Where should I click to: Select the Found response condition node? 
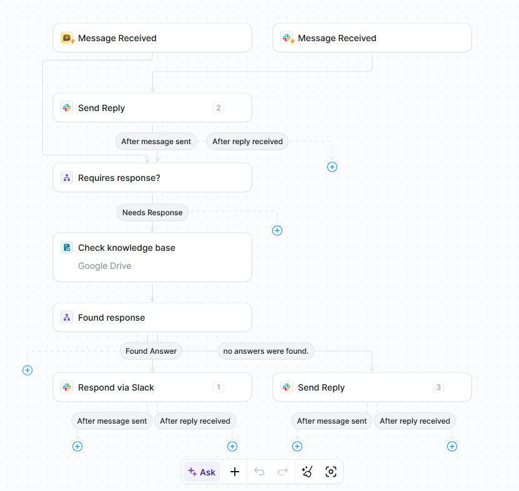[152, 318]
